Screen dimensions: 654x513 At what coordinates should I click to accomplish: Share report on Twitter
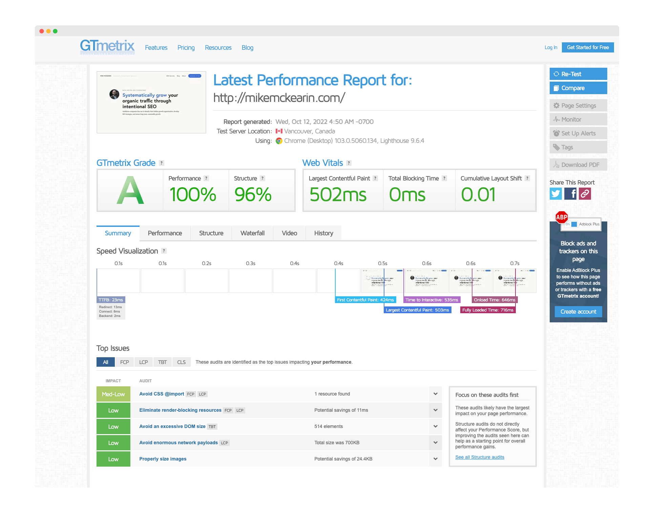pyautogui.click(x=555, y=194)
